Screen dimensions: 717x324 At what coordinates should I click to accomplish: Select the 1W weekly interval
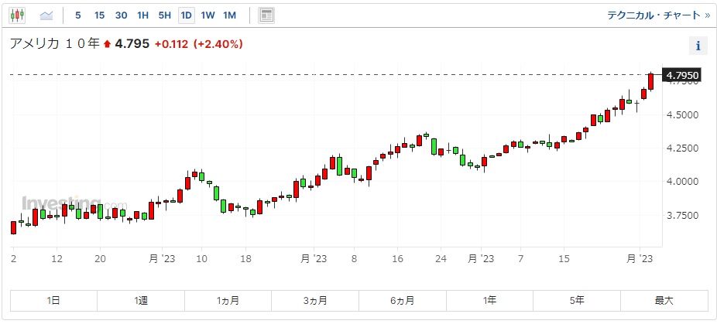(x=208, y=15)
